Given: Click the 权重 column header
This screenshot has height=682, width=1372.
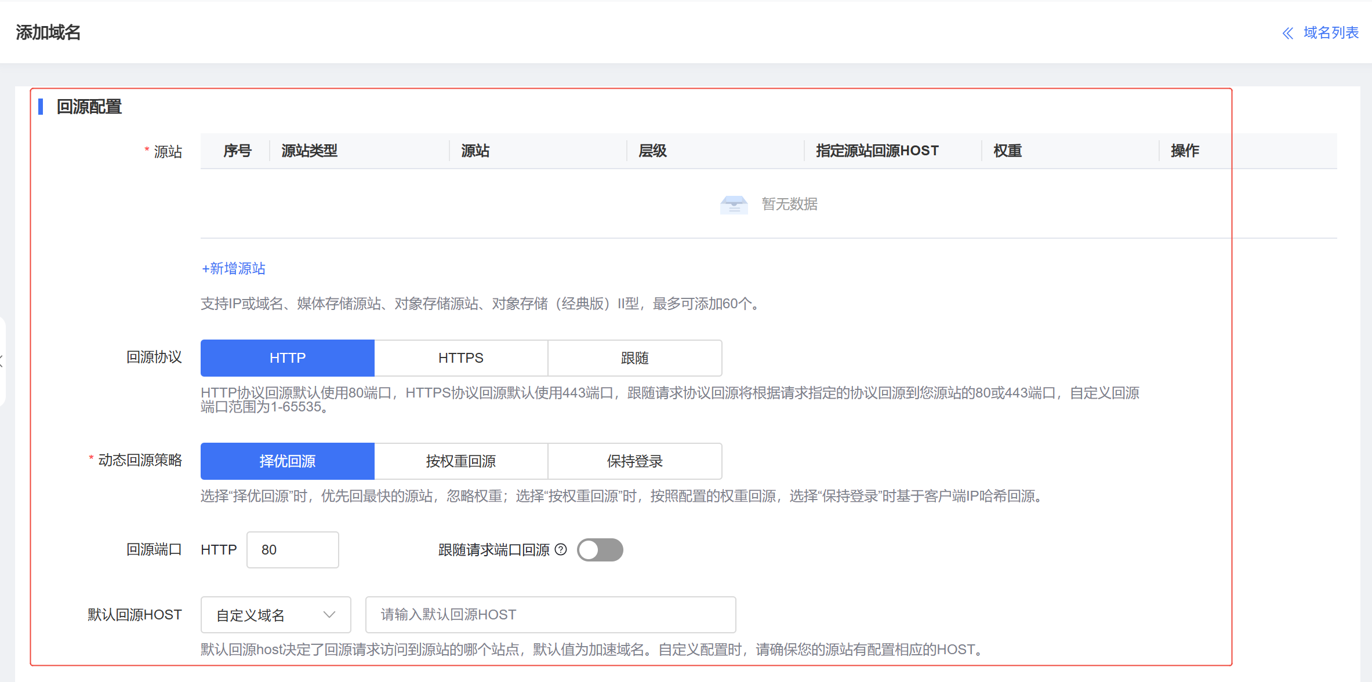Looking at the screenshot, I should [x=1007, y=151].
